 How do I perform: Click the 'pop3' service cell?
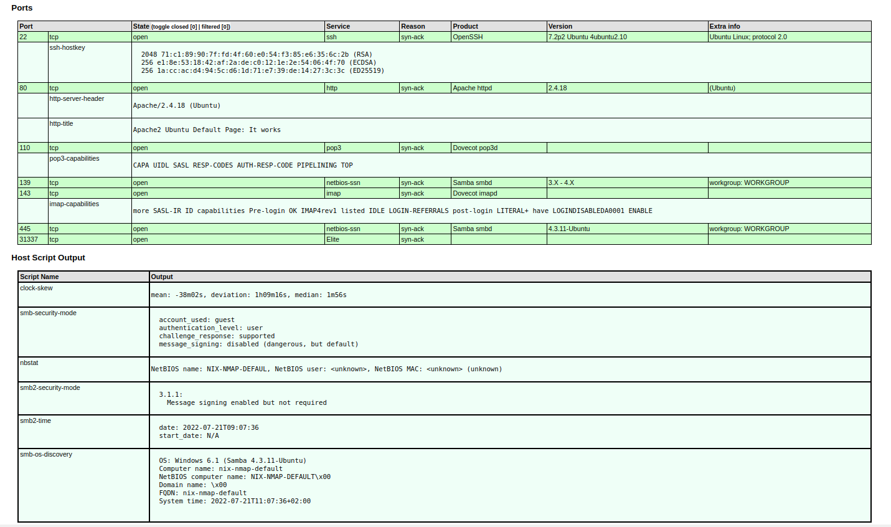(362, 148)
